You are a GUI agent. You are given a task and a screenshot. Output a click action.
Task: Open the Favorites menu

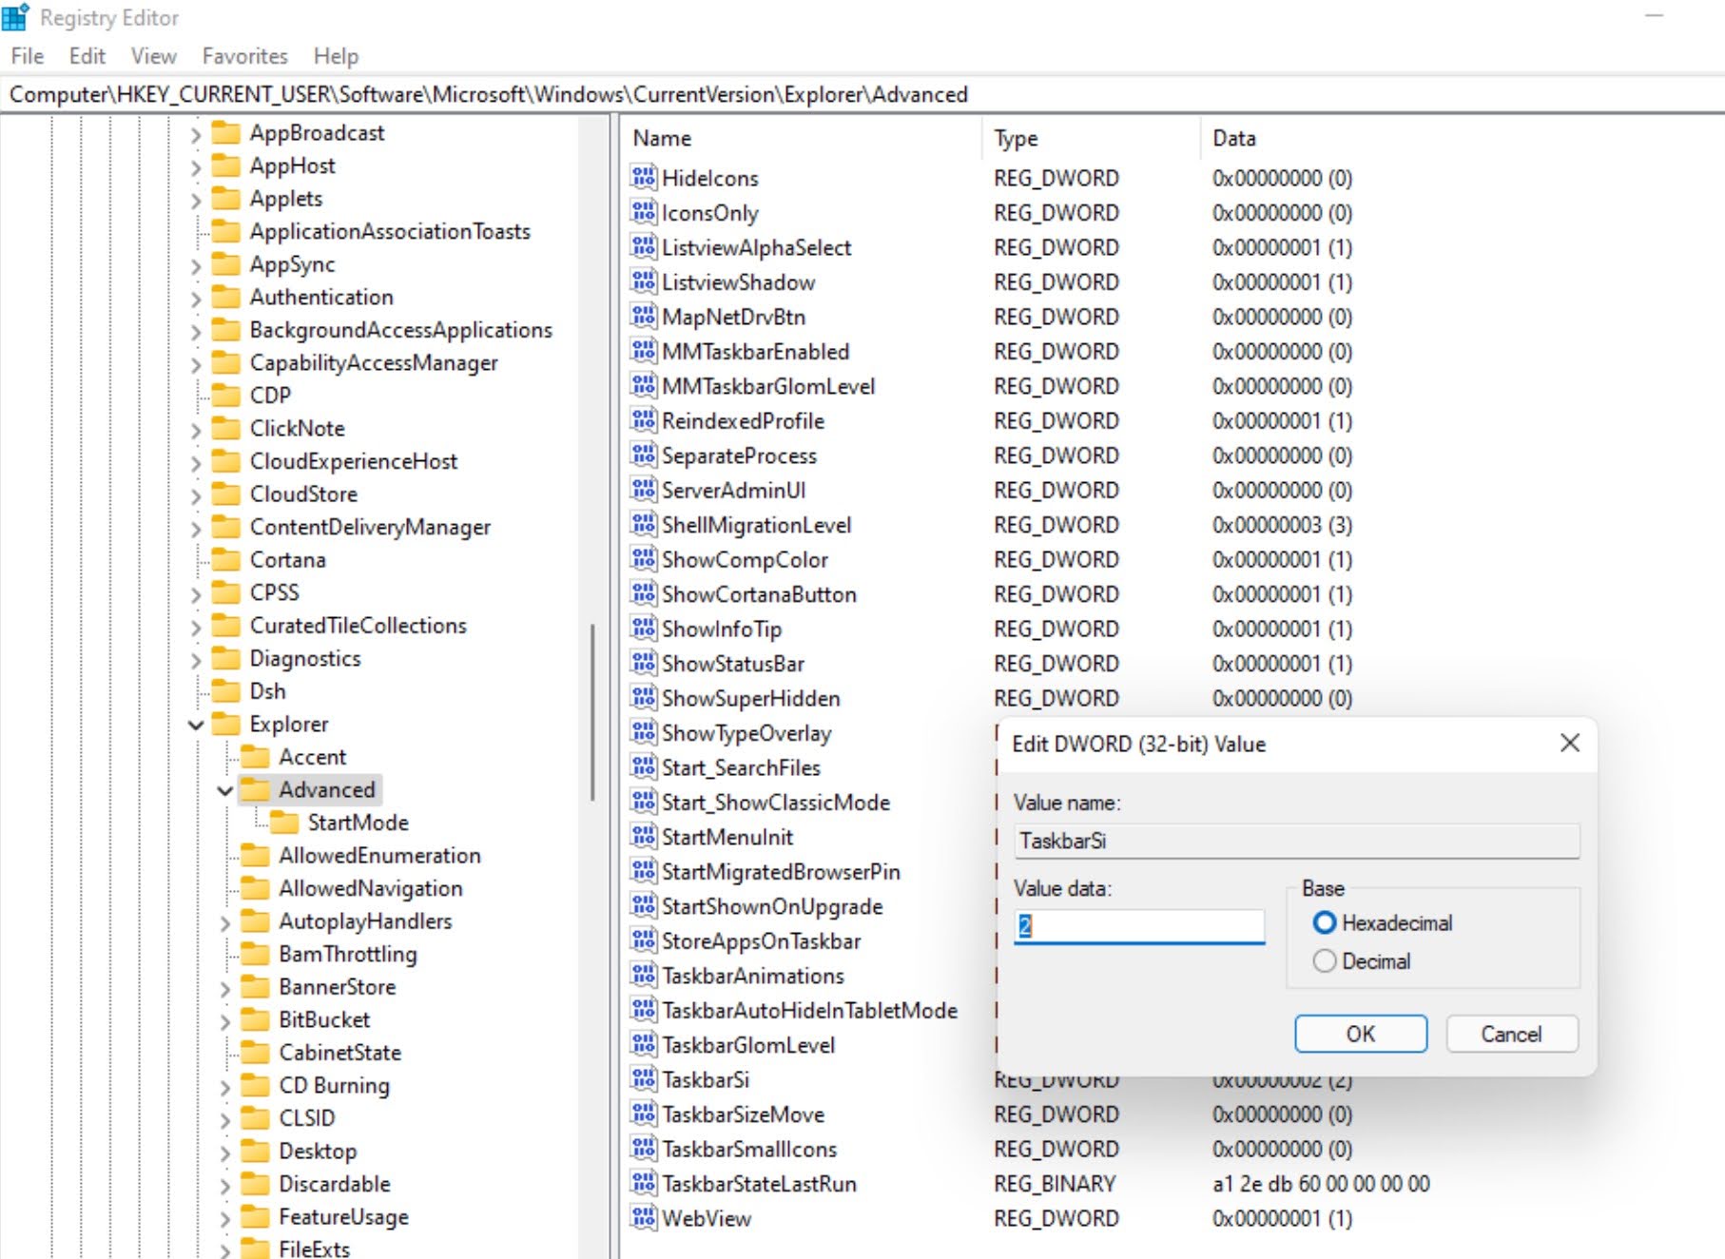tap(244, 56)
